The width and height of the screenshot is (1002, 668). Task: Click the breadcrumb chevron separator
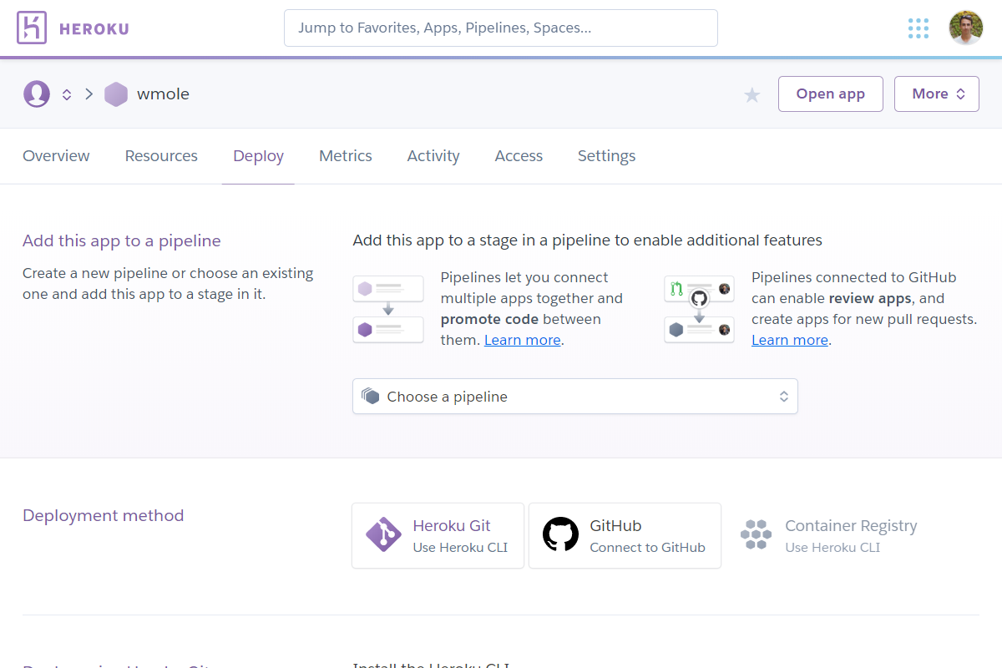[89, 94]
